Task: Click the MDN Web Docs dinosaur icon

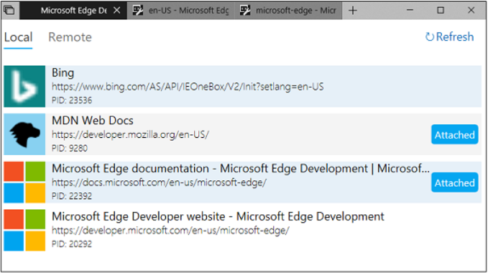Action: (x=24, y=134)
